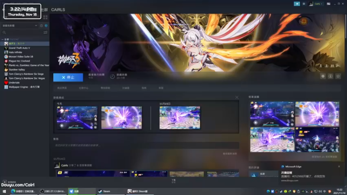Open the 11月15日 screenshot thumbnail
Screen dimensions: 347x195
(x=180, y=117)
